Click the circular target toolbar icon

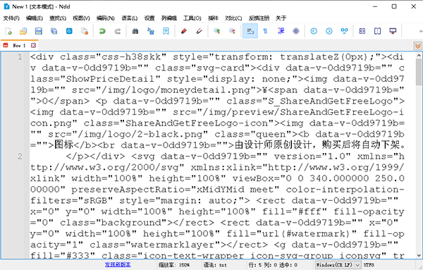296,31
